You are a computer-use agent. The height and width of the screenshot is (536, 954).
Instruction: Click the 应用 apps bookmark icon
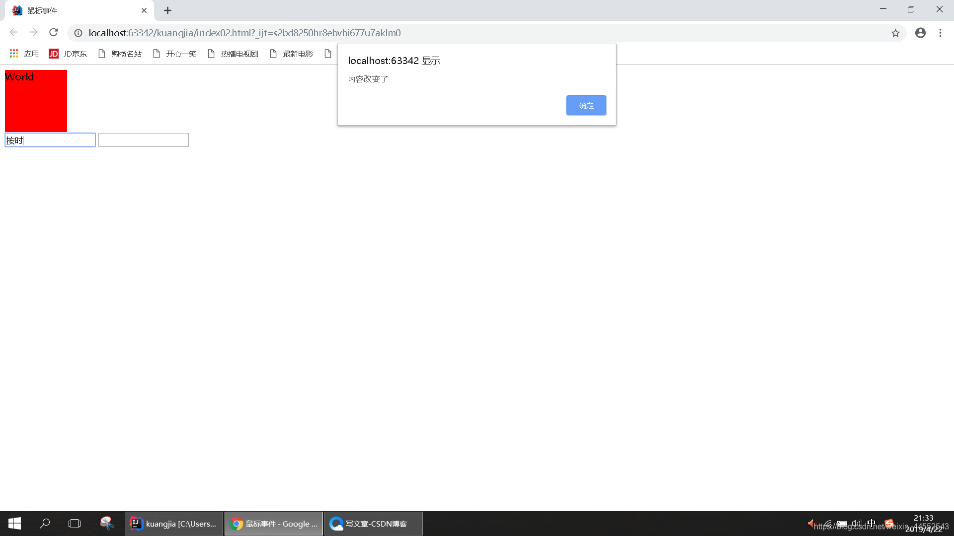click(13, 54)
